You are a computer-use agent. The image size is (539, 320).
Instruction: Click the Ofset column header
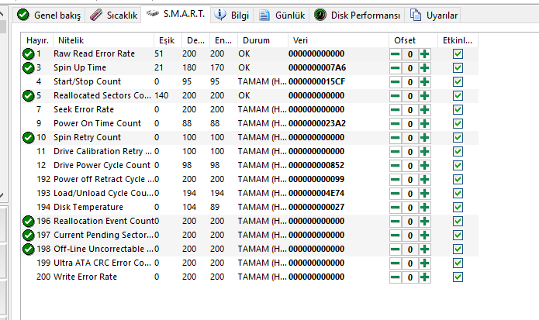point(413,40)
